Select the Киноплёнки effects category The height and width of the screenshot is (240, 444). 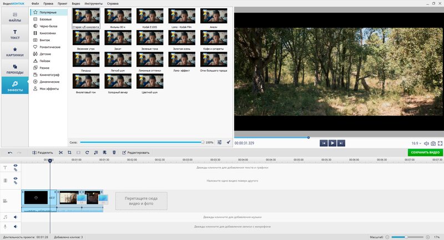point(49,33)
